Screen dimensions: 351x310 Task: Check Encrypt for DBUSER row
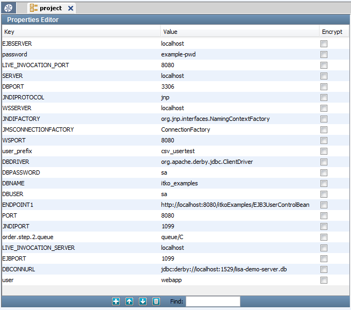(x=324, y=194)
